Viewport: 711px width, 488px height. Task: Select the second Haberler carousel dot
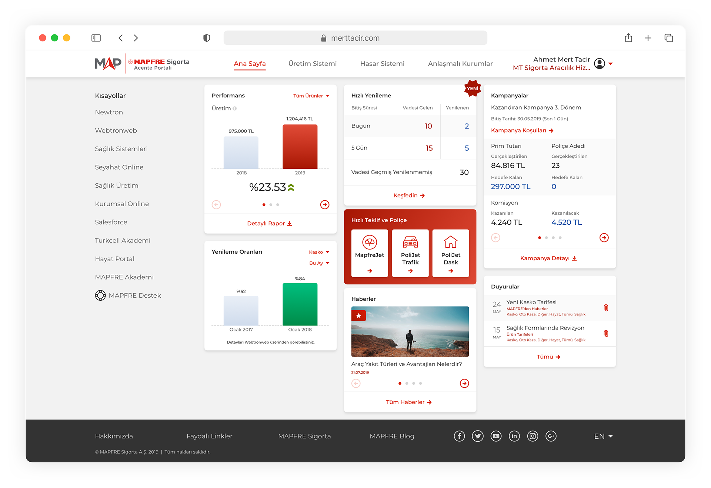click(407, 383)
